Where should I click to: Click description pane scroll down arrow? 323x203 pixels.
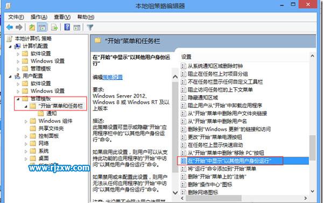175,192
